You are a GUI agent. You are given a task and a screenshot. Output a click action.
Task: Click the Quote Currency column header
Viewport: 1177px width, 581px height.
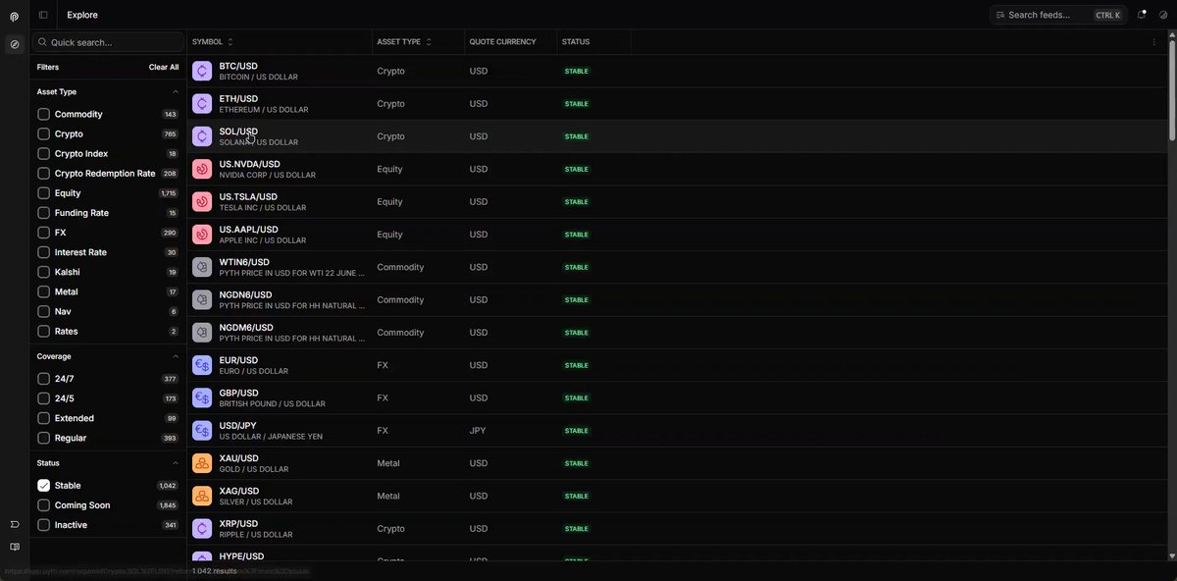tap(503, 42)
